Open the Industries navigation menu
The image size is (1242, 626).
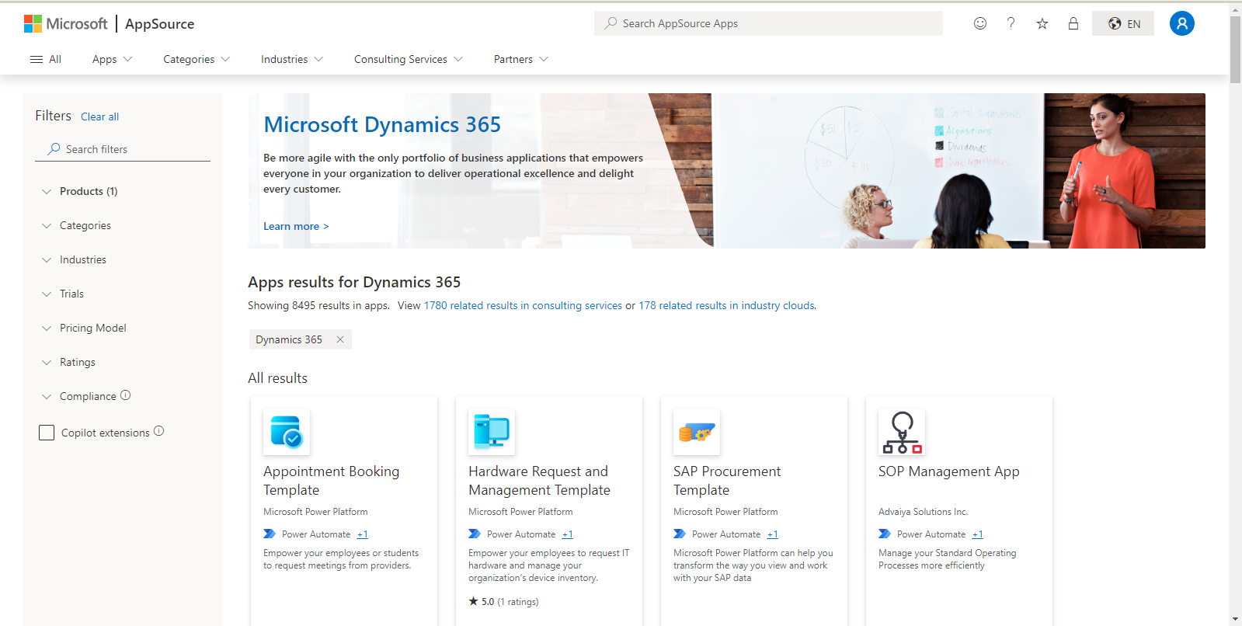point(292,59)
